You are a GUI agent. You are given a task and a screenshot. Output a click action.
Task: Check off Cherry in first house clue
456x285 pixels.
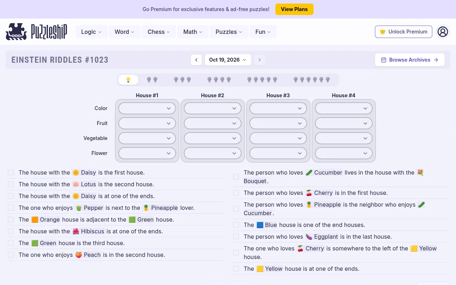click(x=236, y=193)
